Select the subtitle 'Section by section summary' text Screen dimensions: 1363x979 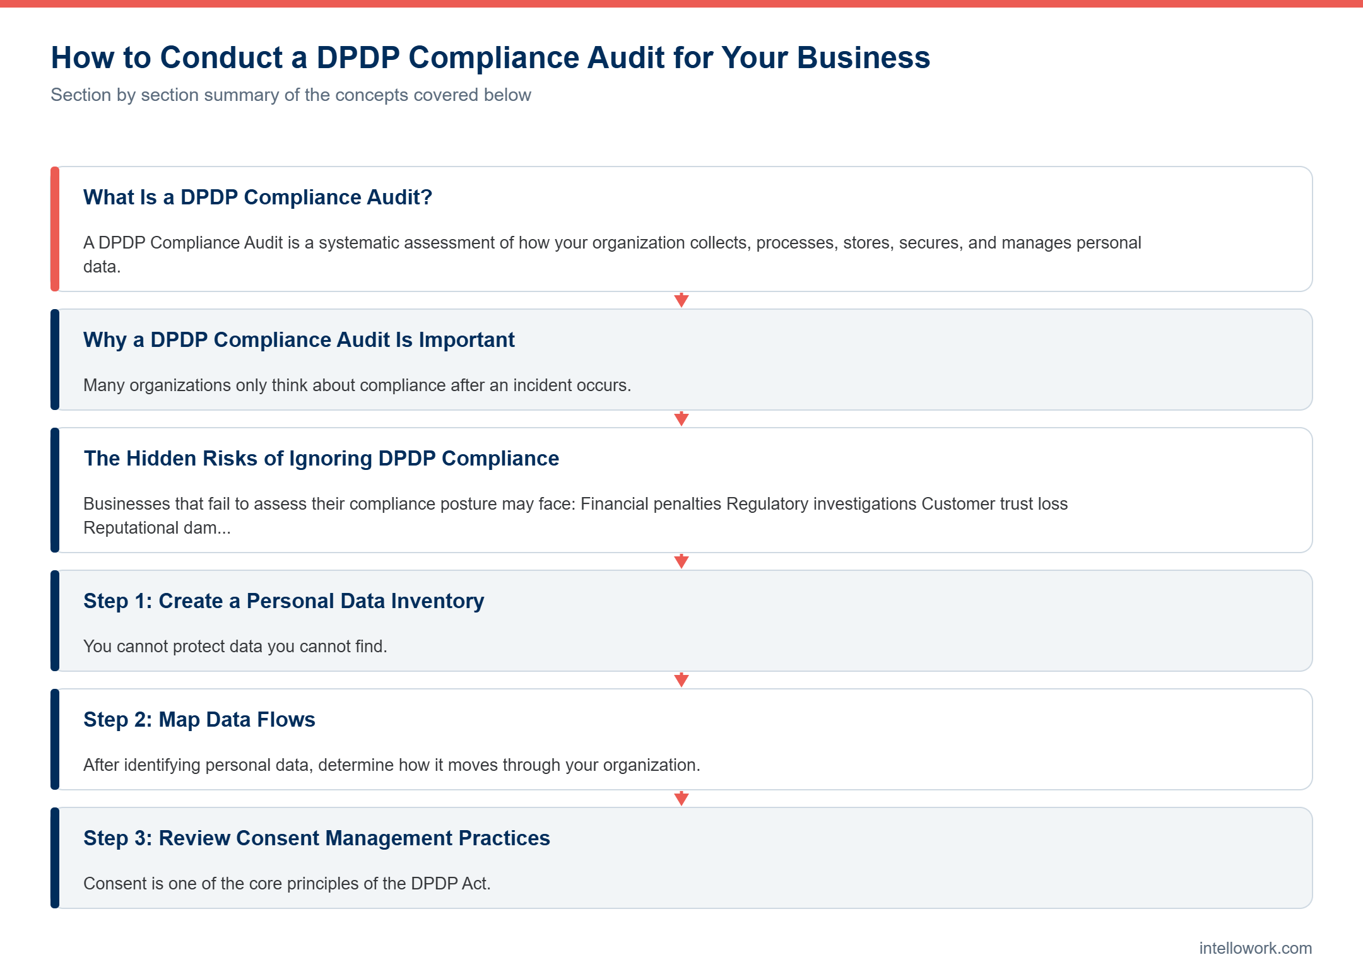(x=291, y=95)
